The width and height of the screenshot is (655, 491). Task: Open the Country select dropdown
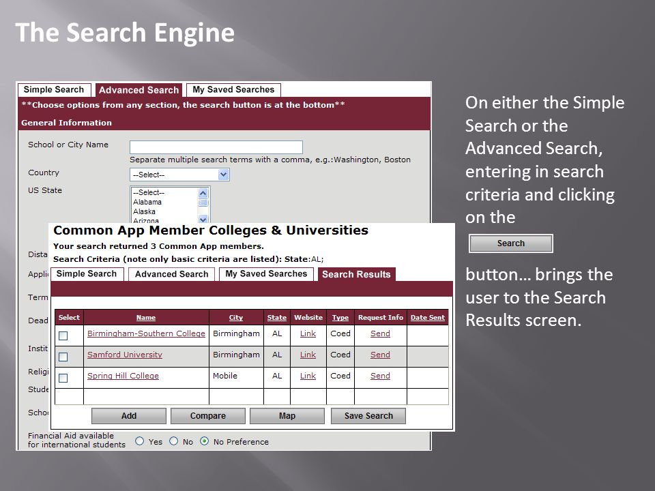(179, 175)
